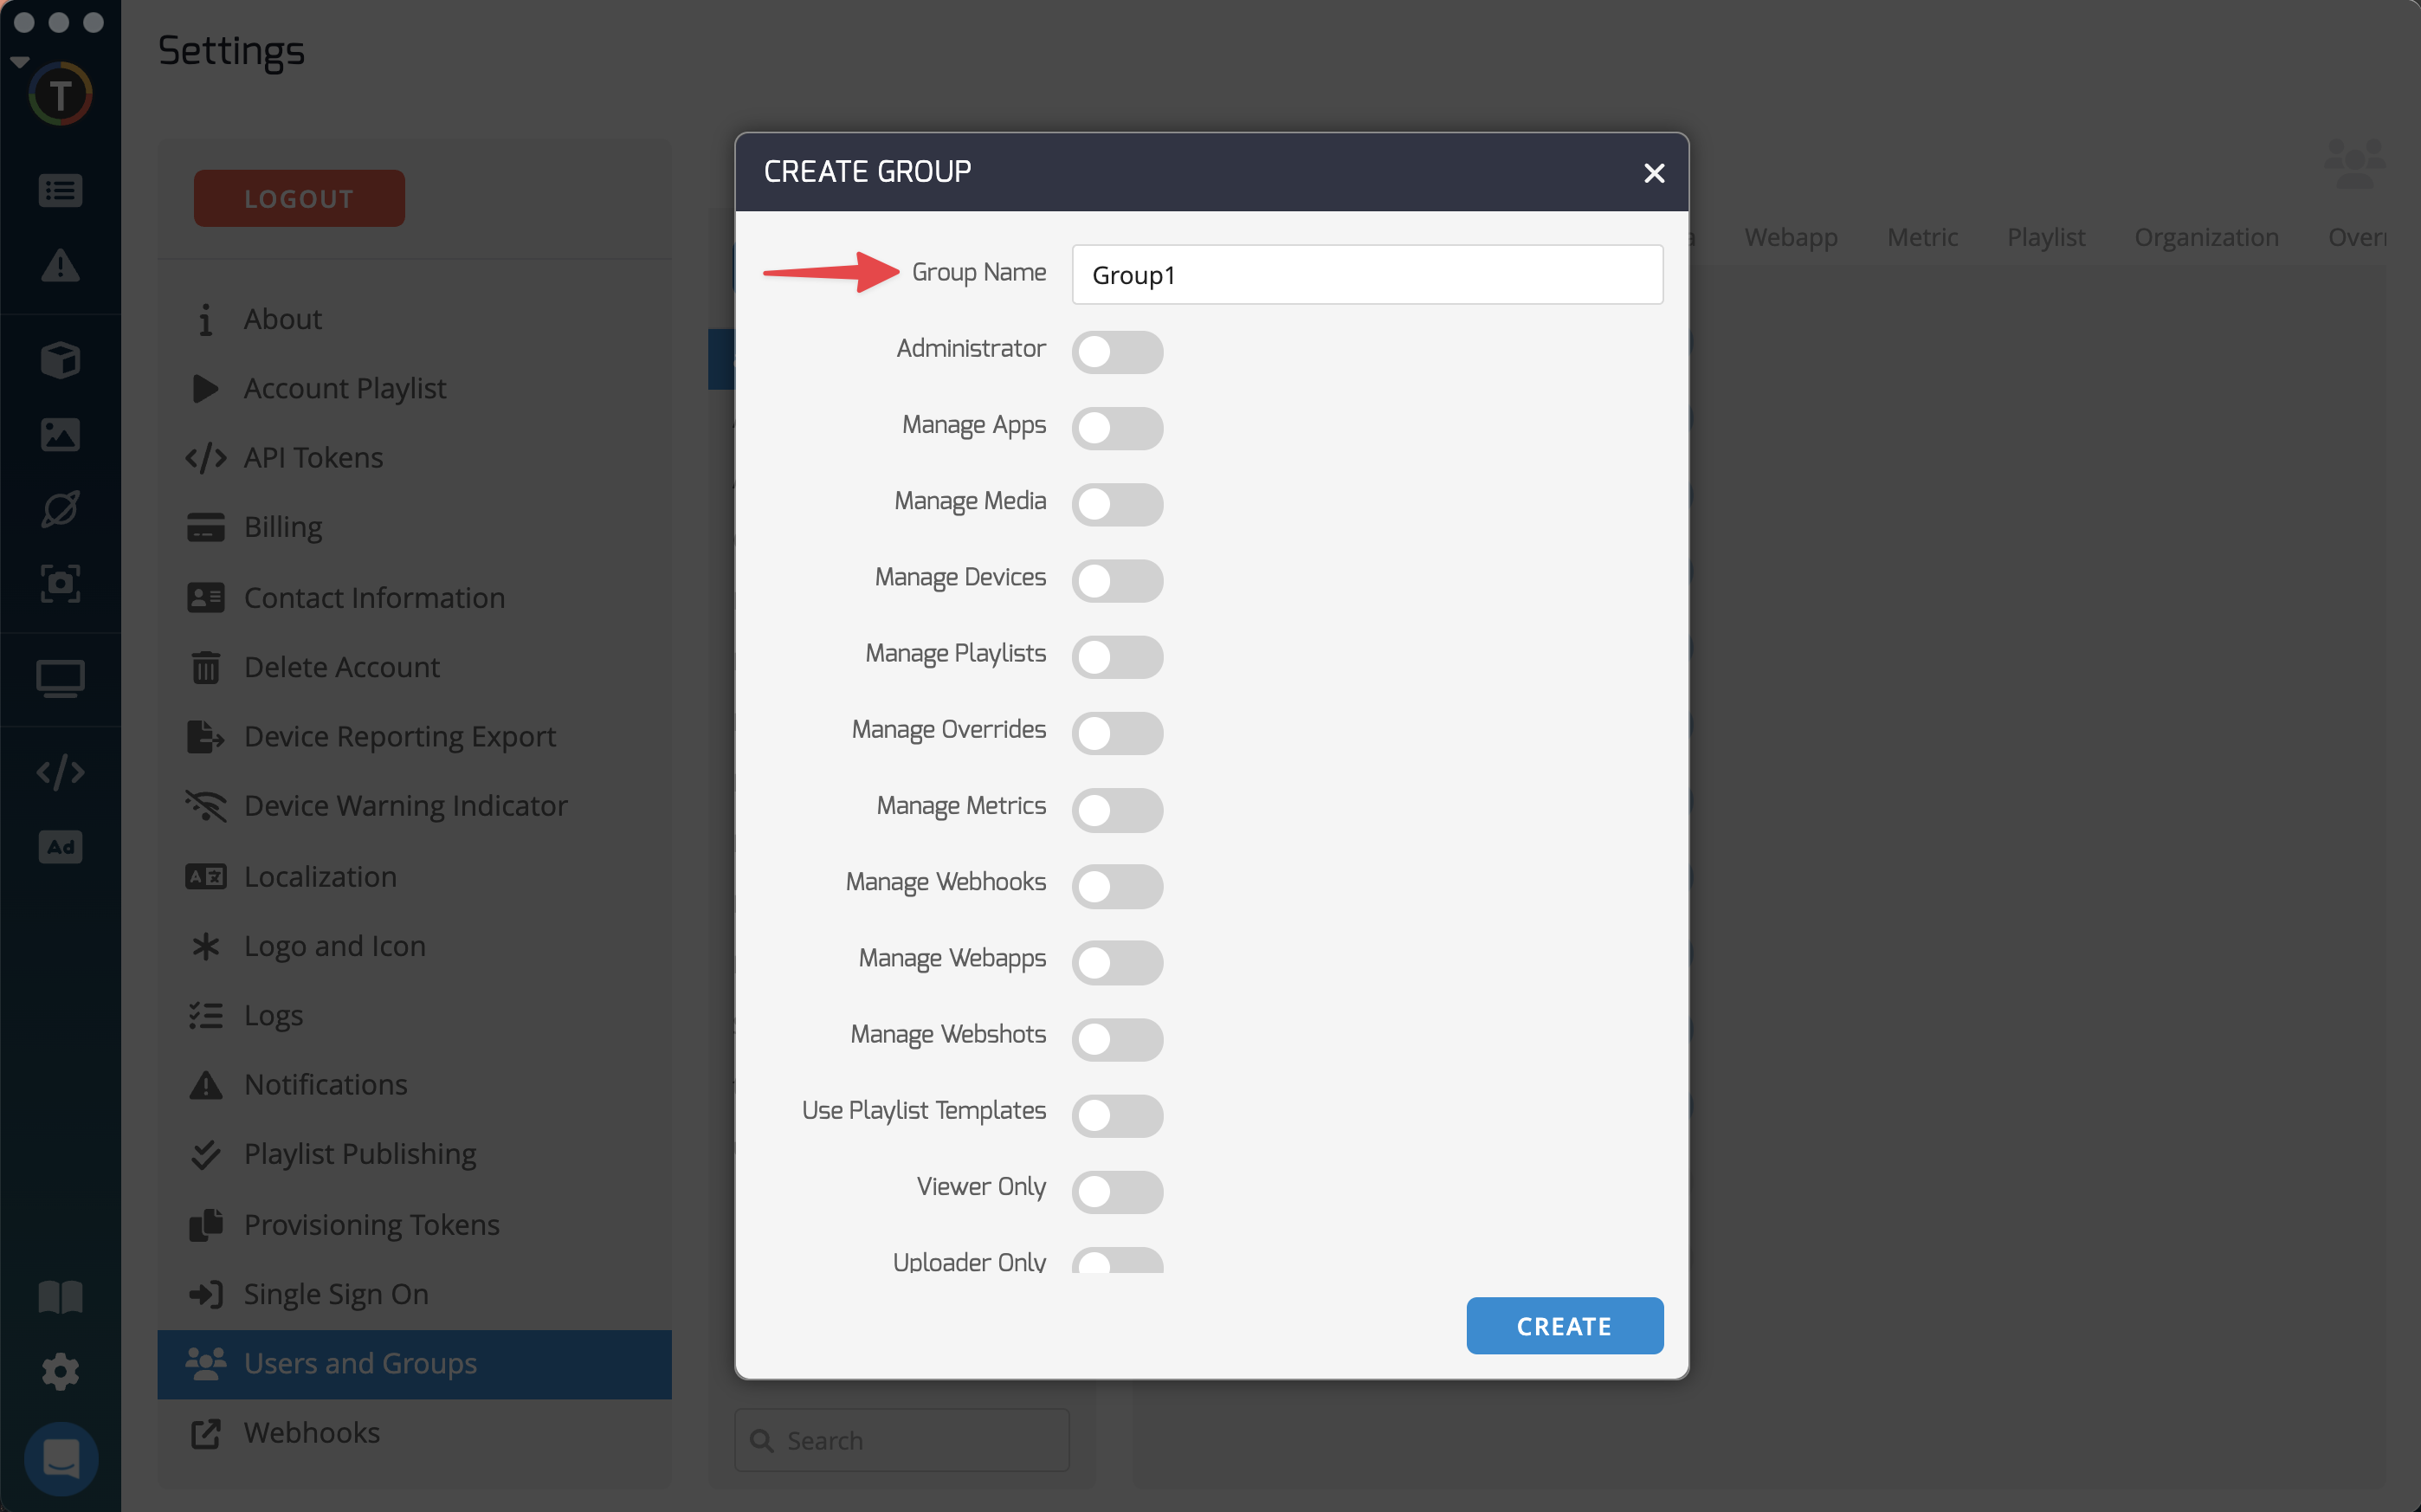Open the API Tokens settings entry
The height and width of the screenshot is (1512, 2421).
click(x=313, y=457)
